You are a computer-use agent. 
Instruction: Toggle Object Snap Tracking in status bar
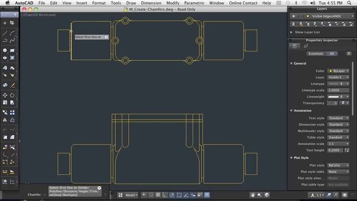[x=186, y=195]
